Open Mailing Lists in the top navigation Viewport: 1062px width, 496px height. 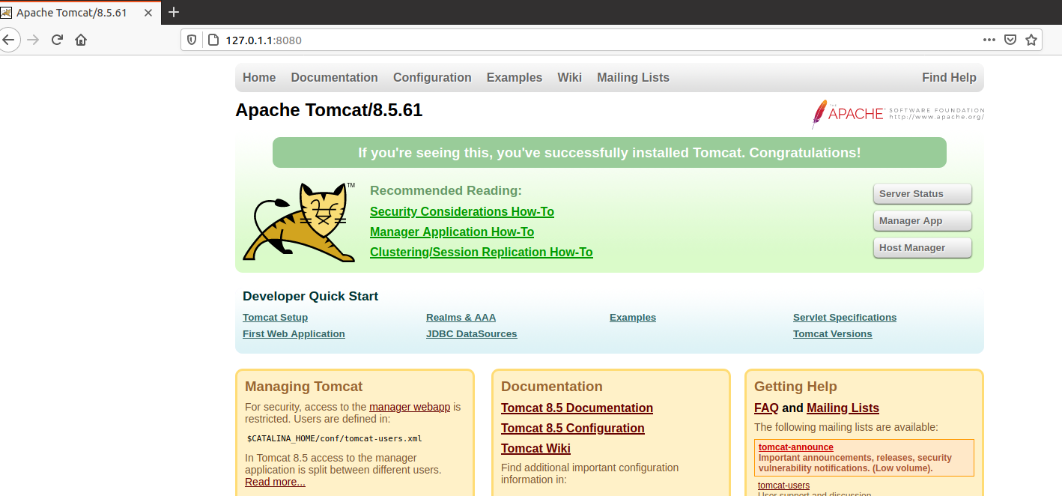[633, 77]
